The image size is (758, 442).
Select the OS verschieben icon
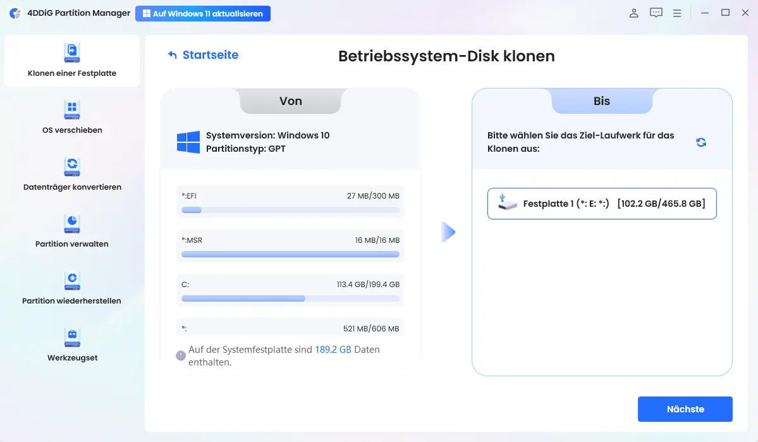(72, 110)
